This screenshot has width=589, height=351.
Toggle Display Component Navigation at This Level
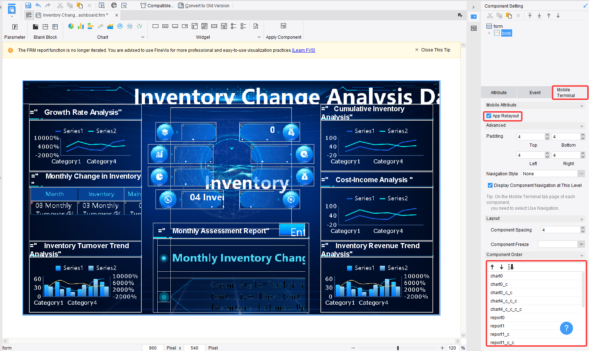[490, 185]
